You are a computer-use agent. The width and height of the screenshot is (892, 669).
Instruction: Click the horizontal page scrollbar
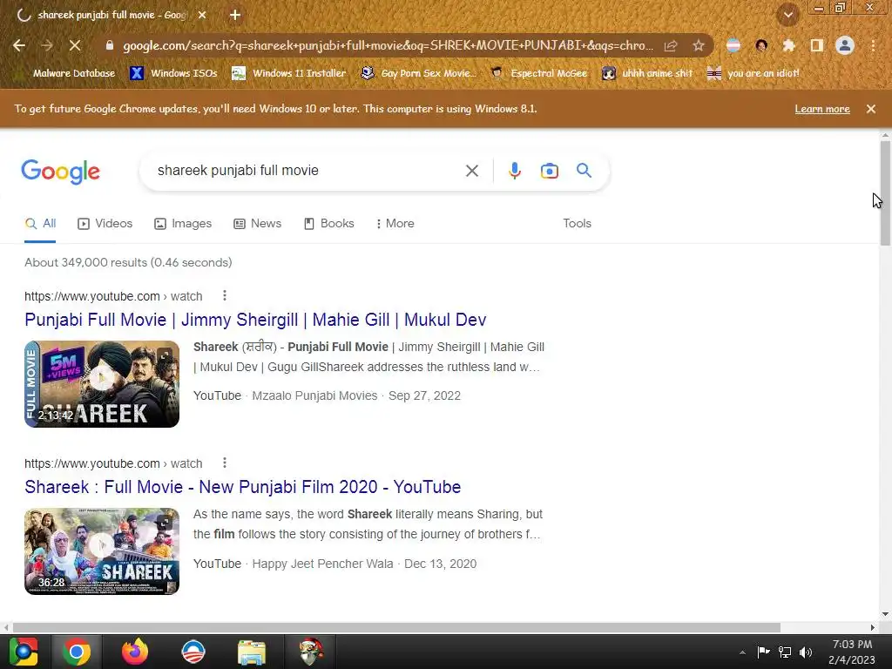coord(396,627)
